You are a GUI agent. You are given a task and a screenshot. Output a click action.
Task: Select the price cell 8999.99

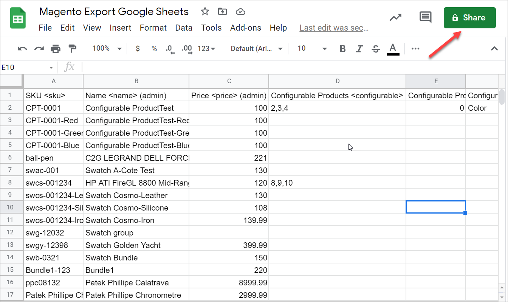229,283
